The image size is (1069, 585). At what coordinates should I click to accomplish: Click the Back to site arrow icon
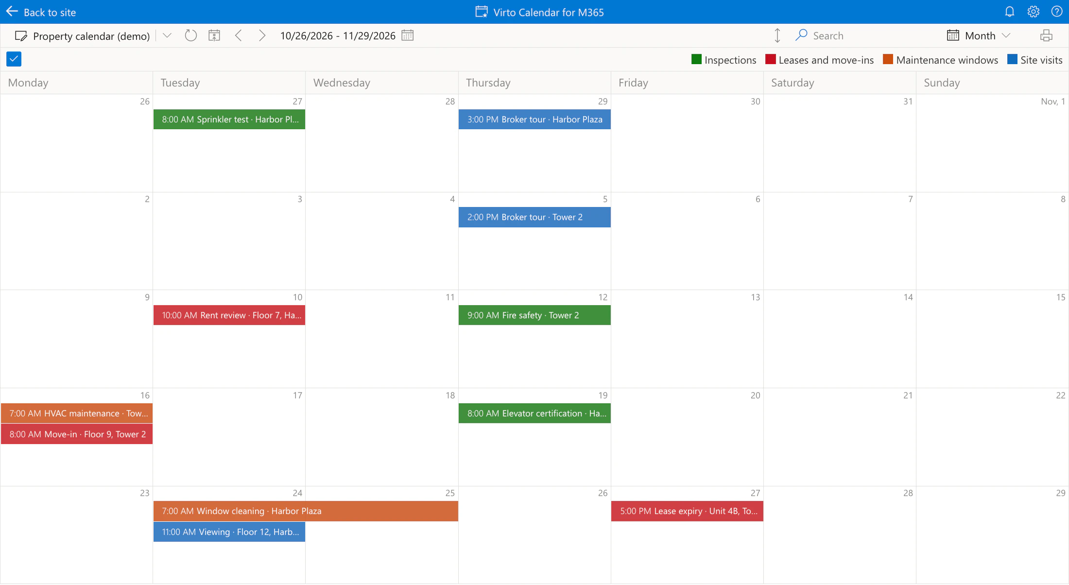pos(12,12)
